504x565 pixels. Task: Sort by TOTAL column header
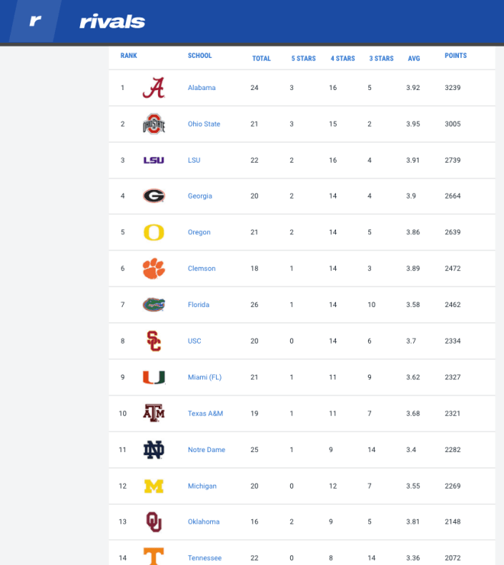[x=261, y=58]
